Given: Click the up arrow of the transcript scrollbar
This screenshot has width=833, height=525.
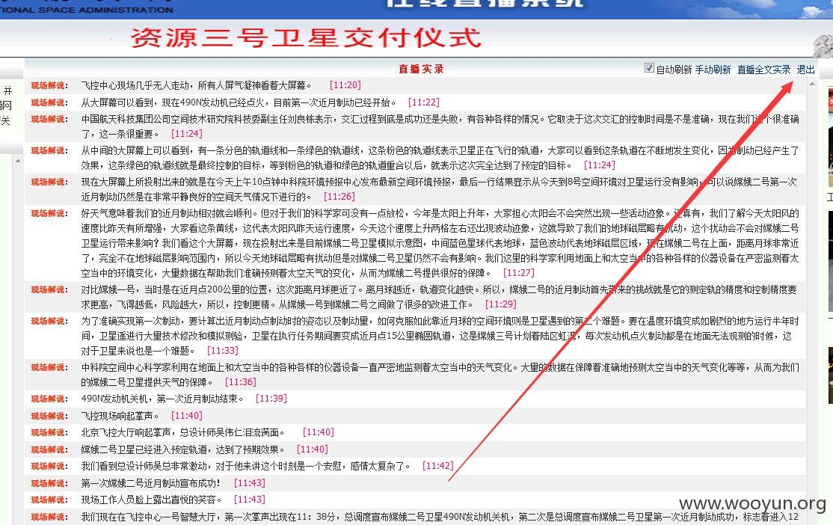Looking at the screenshot, I should (x=812, y=84).
